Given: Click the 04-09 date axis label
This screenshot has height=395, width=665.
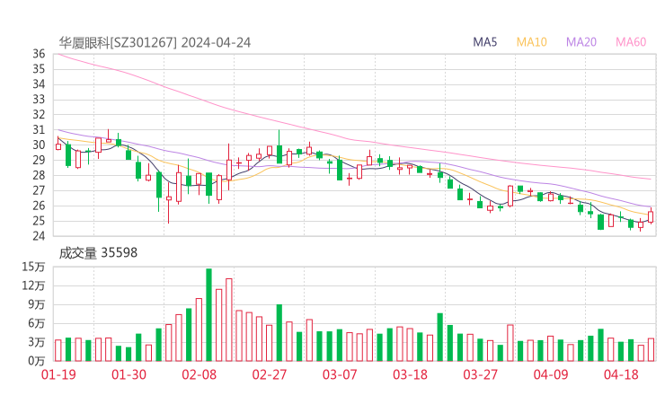Looking at the screenshot, I should click(x=551, y=374).
